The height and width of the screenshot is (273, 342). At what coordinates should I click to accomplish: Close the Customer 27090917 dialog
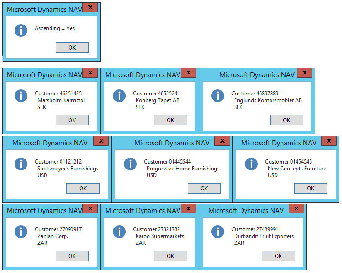point(90,208)
